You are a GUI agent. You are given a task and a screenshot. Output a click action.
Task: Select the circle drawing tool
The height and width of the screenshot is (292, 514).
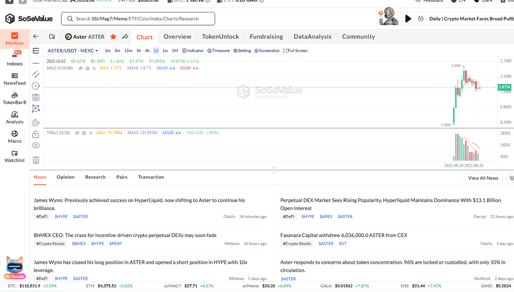pos(36,86)
